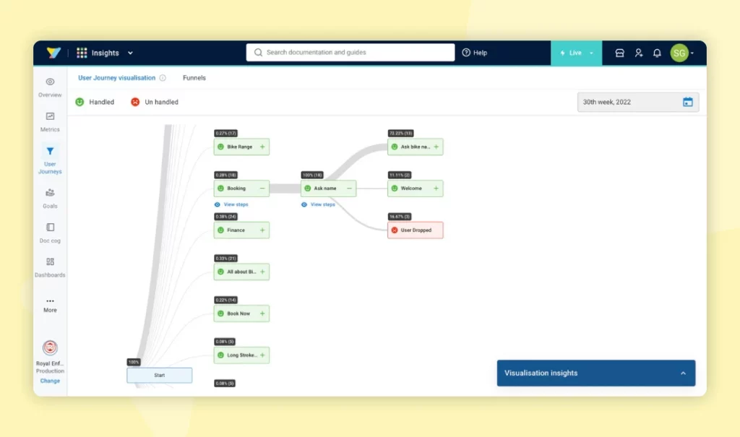740x437 pixels.
Task: Click smiley icon on Ask bike na.. node
Action: (395, 147)
